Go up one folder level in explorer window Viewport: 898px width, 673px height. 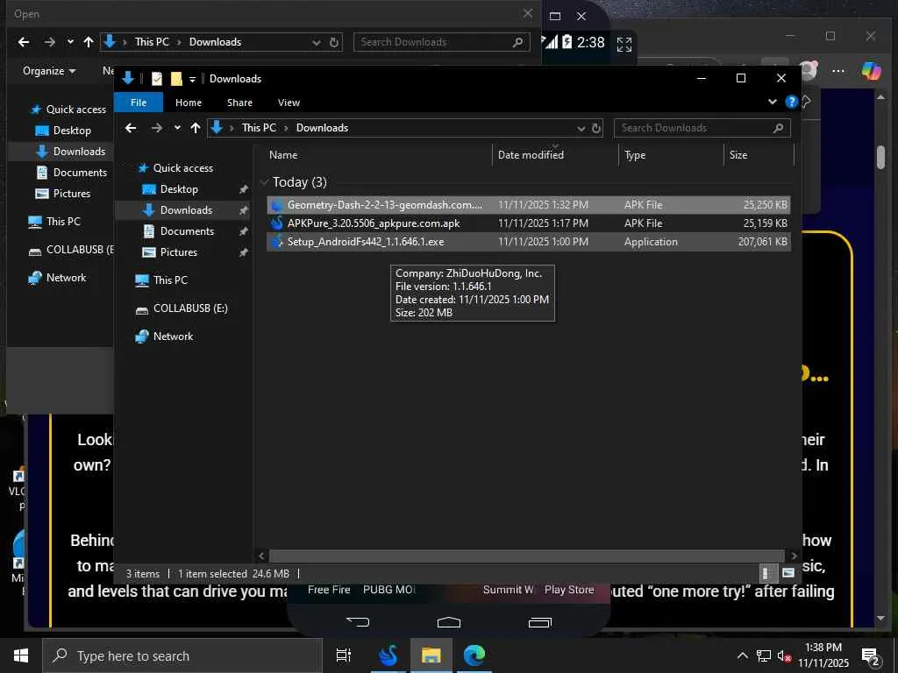(x=196, y=128)
